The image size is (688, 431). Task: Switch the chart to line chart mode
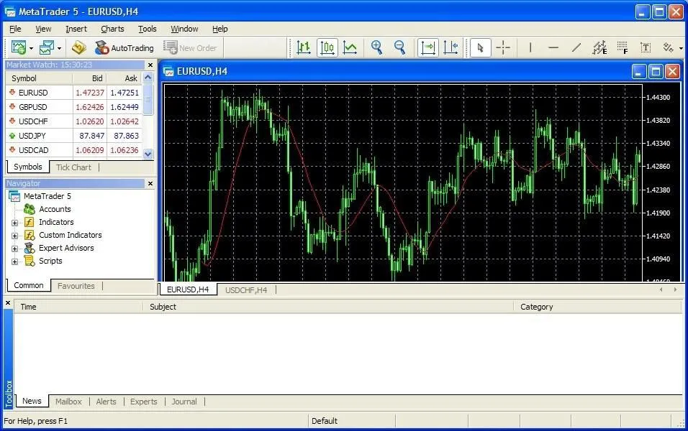350,47
